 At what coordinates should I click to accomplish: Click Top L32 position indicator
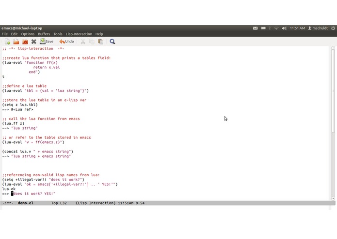pos(59,203)
